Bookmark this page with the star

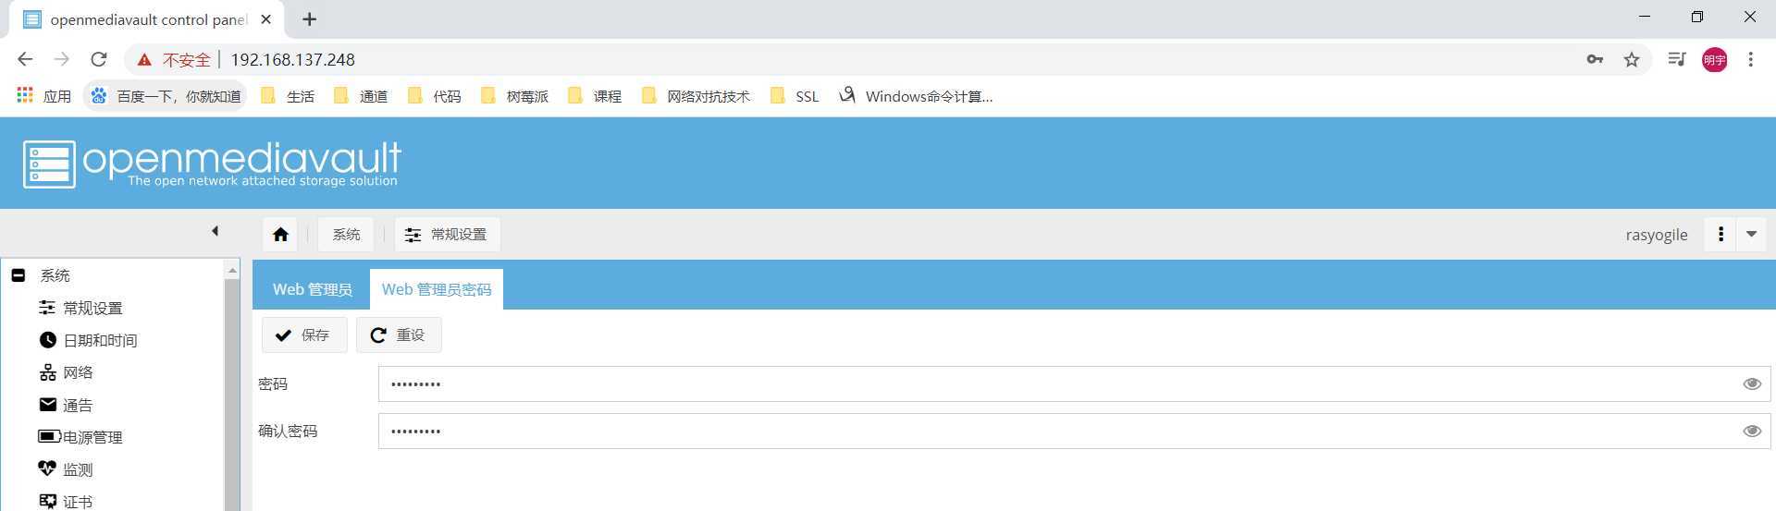click(x=1632, y=59)
